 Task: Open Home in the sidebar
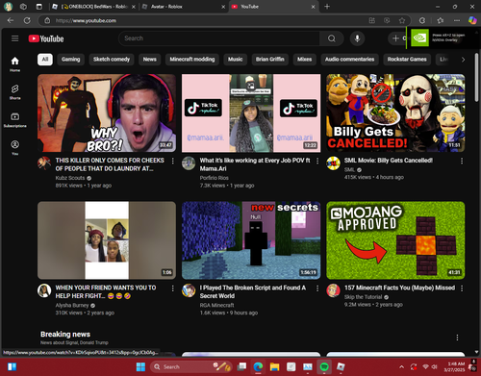tap(14, 64)
